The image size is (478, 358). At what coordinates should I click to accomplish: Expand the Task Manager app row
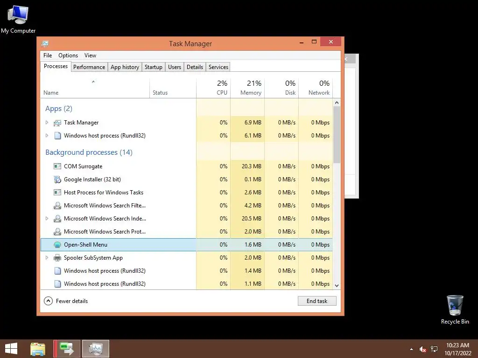[x=47, y=123]
